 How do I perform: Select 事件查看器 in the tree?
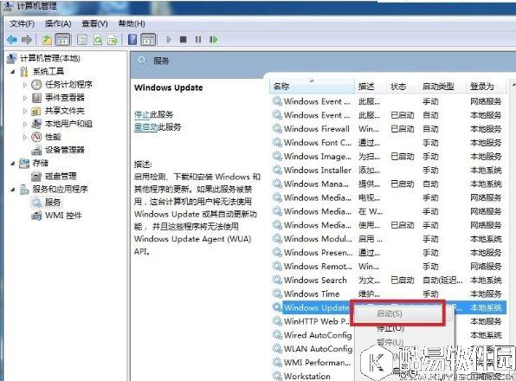(x=65, y=98)
